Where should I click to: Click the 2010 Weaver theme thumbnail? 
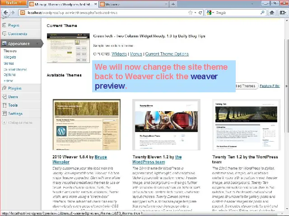[x=86, y=125]
